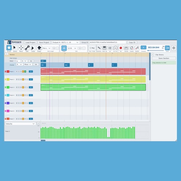Toggle the Snap grid icon
Screen dimensions: 181x181
click(x=64, y=48)
